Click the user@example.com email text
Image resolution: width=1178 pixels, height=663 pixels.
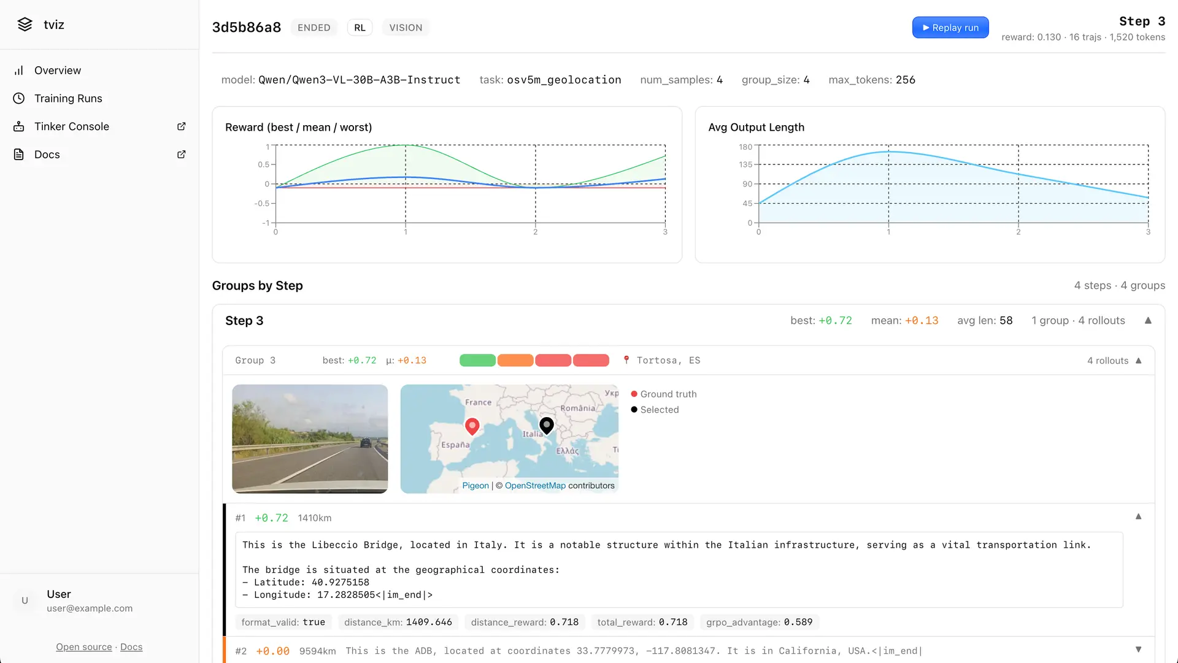[90, 608]
